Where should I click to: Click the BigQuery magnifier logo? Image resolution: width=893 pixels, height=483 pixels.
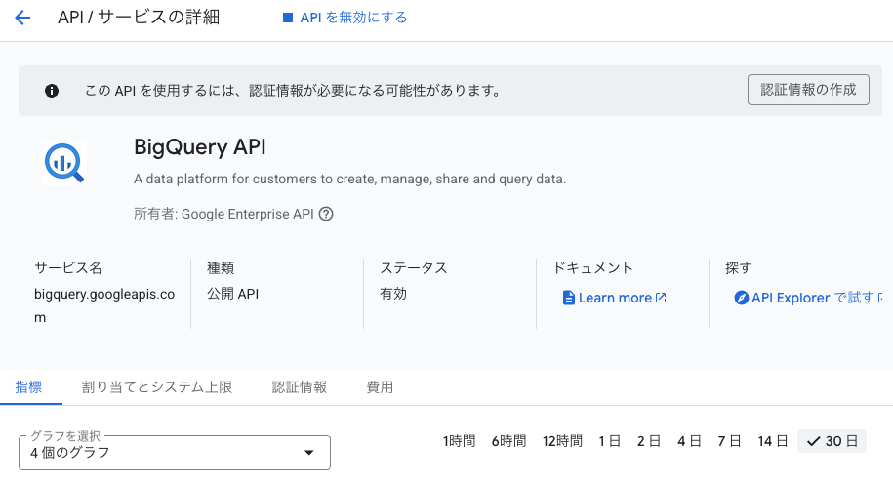(64, 163)
